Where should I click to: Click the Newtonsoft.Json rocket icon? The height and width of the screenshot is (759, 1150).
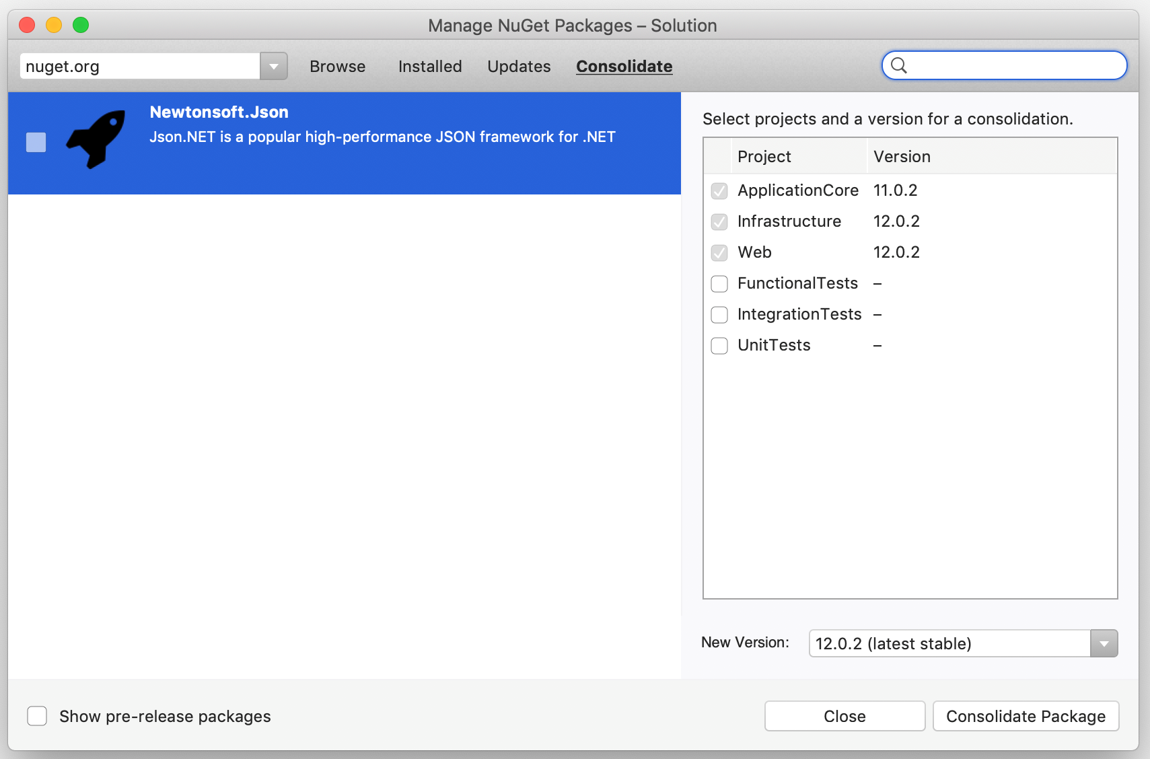click(x=96, y=139)
